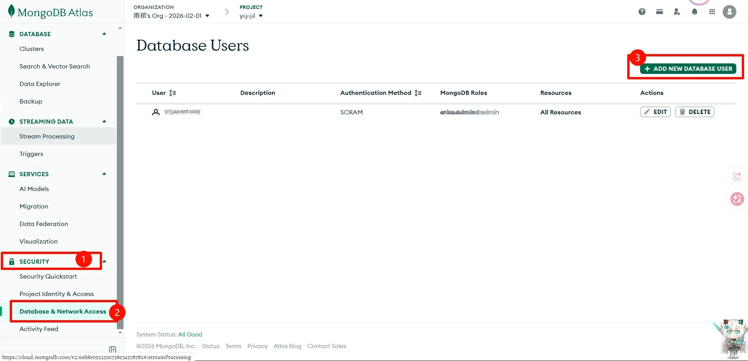
Task: Open AI Models
Action: pyautogui.click(x=34, y=189)
